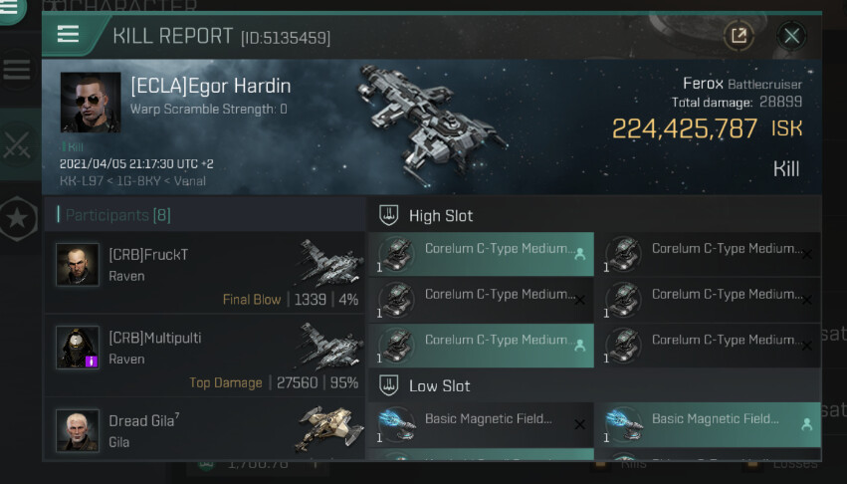The height and width of the screenshot is (484, 847).
Task: Select the highlighted Basic Magnetic Field module
Action: click(x=707, y=424)
